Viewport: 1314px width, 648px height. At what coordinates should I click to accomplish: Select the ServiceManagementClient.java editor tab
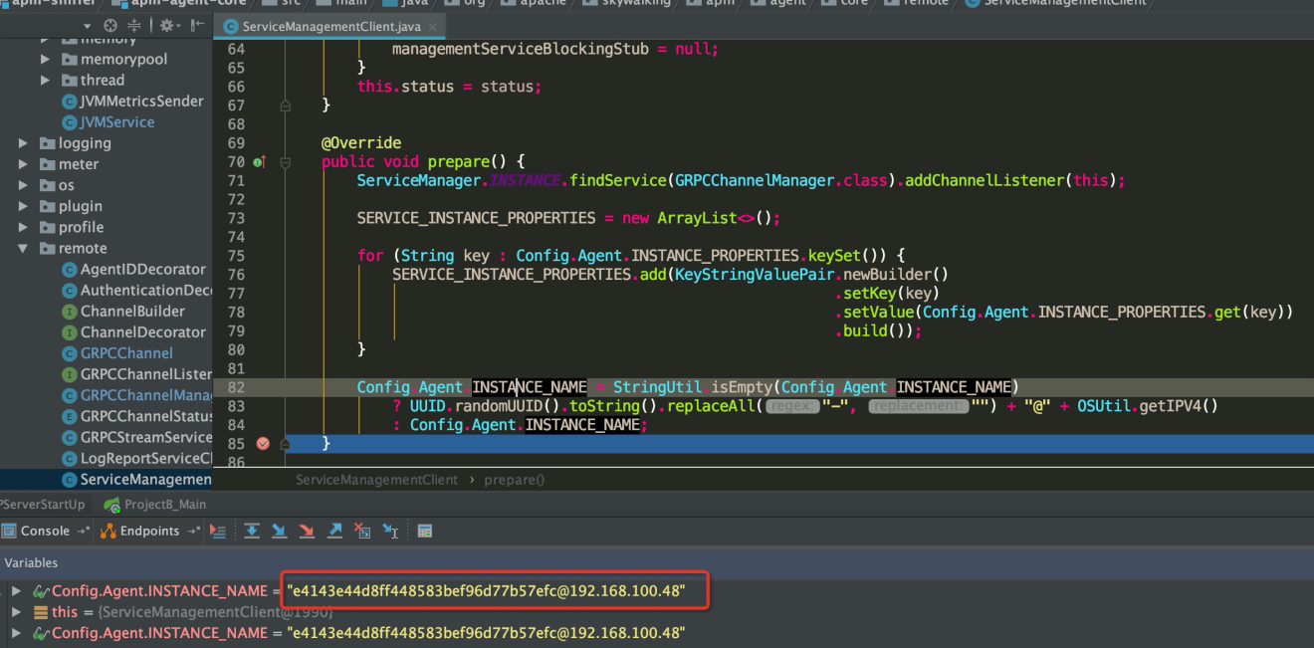point(330,27)
